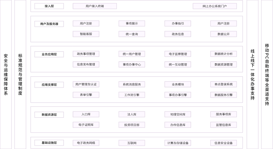This screenshot has width=273, height=149.
Task: Click the 数据公开 box
Action: coord(223,34)
